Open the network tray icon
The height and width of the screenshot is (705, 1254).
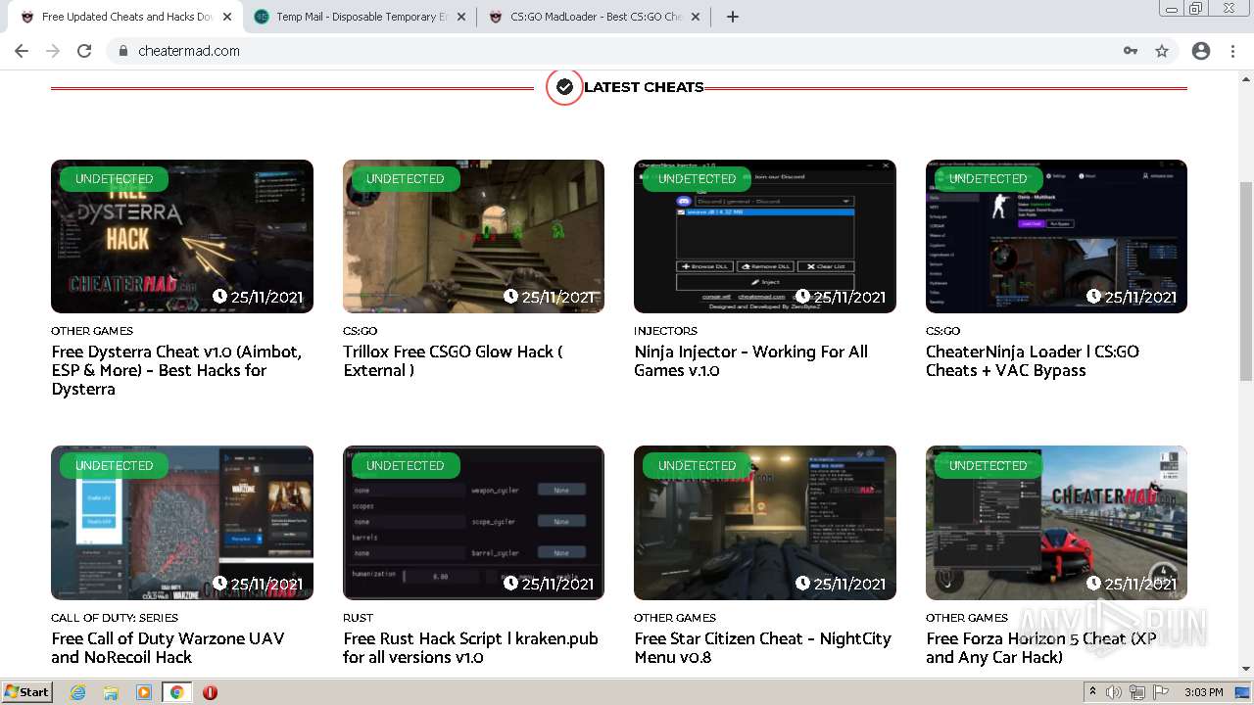click(x=1137, y=692)
